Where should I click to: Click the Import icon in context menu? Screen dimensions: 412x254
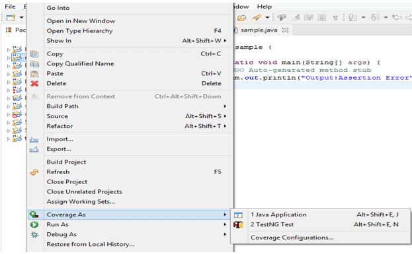(x=34, y=139)
